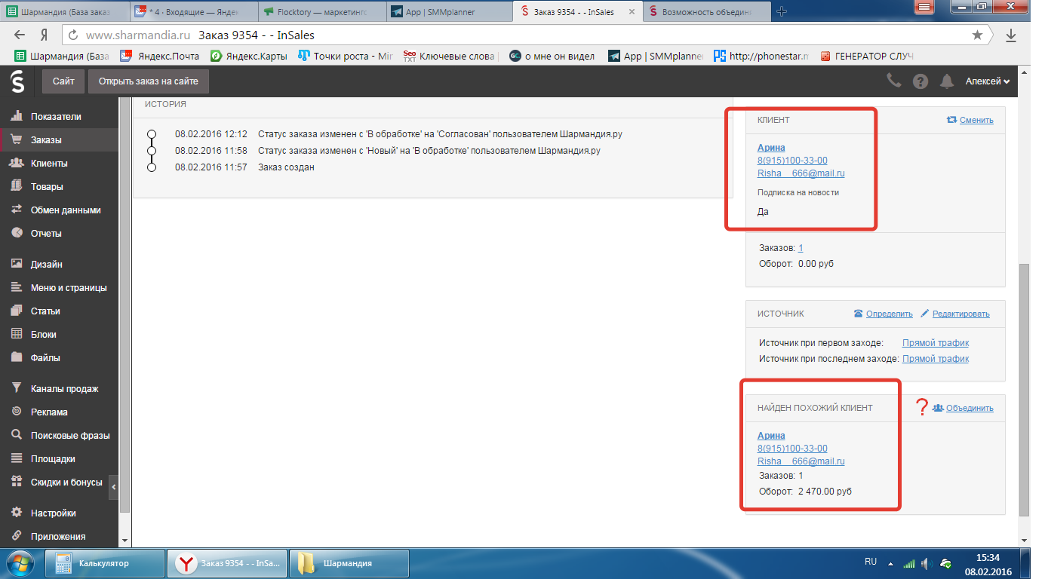The height and width of the screenshot is (579, 1045).
Task: Collapse the sidebar with arrow handle
Action: 114,487
